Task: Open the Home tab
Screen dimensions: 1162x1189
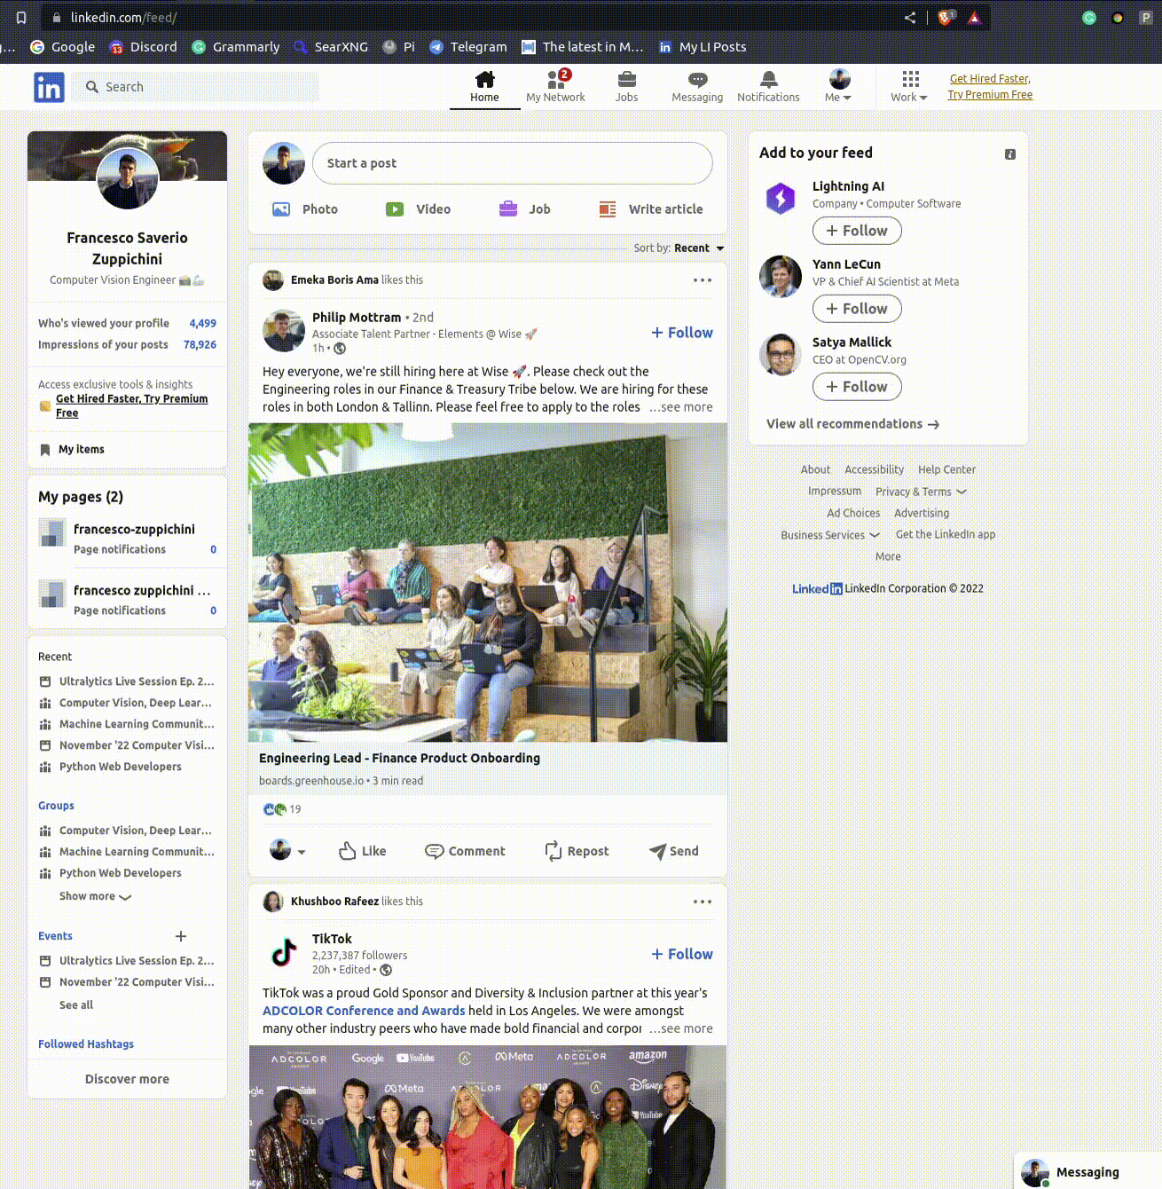Action: click(484, 87)
